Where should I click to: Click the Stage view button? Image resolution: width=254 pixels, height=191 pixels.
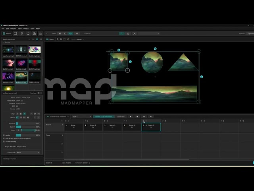click(x=50, y=39)
